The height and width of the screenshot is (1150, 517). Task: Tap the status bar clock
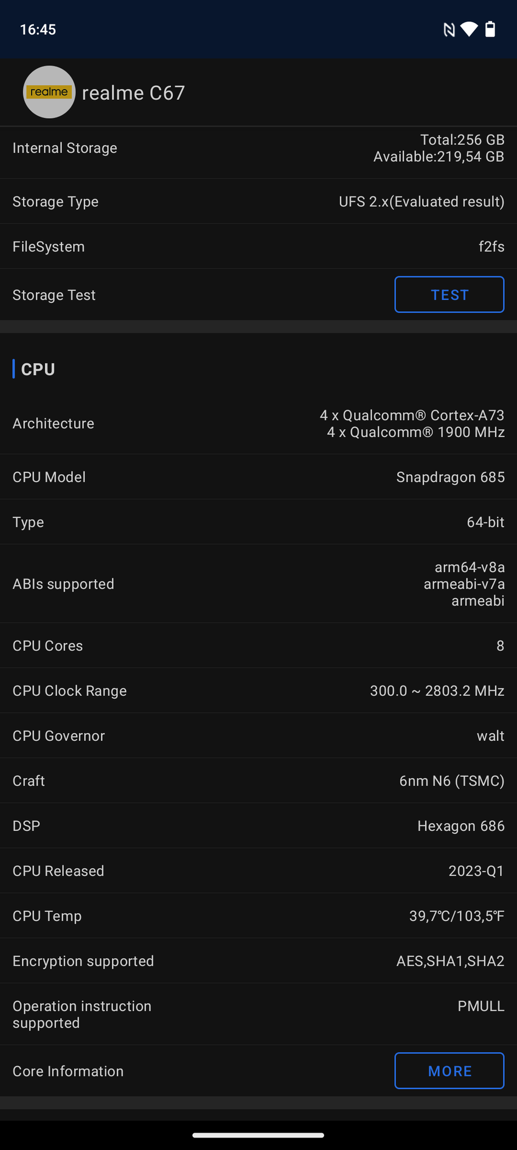pyautogui.click(x=38, y=30)
